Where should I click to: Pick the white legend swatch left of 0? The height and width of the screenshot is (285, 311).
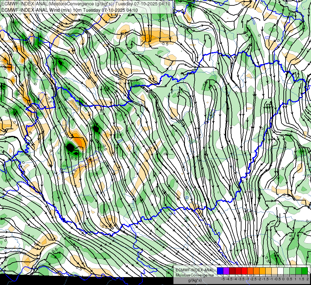(x=281, y=271)
